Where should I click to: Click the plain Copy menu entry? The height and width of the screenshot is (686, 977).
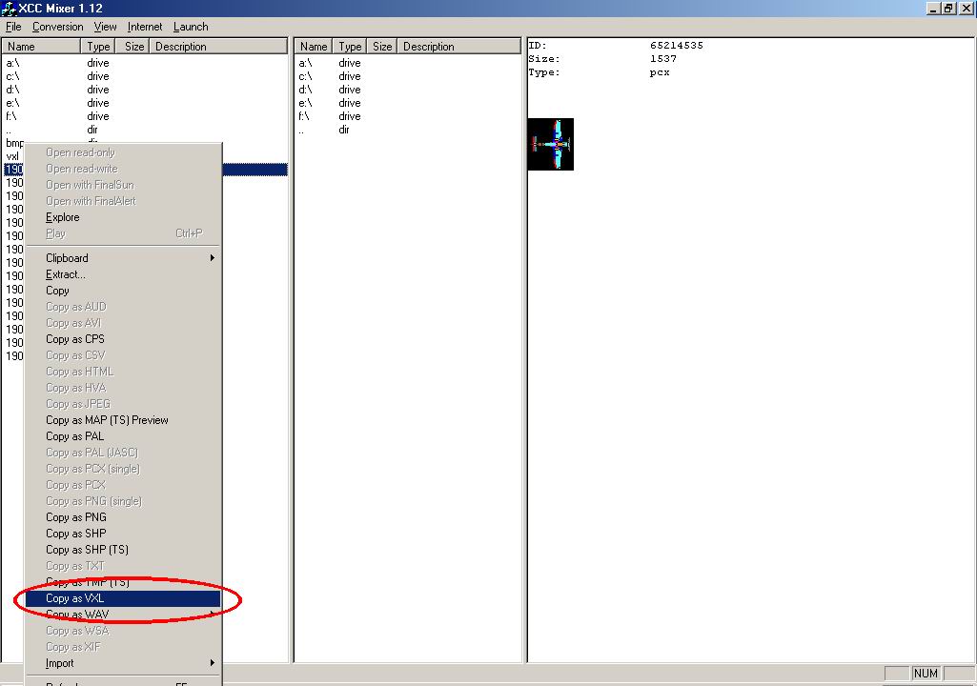coord(123,291)
